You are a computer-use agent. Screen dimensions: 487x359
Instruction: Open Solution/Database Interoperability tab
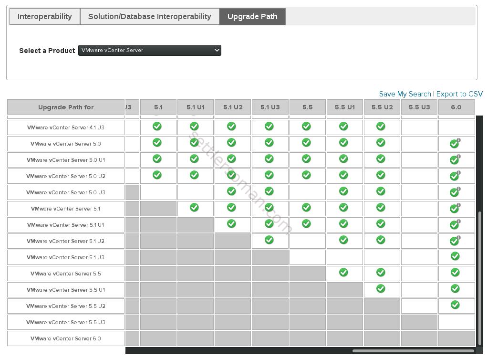click(150, 17)
